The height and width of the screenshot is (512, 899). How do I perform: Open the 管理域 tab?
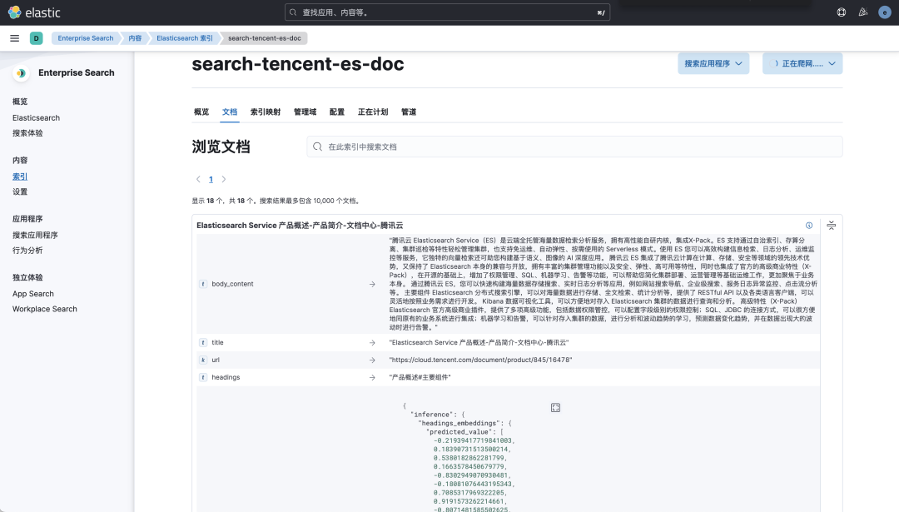305,112
